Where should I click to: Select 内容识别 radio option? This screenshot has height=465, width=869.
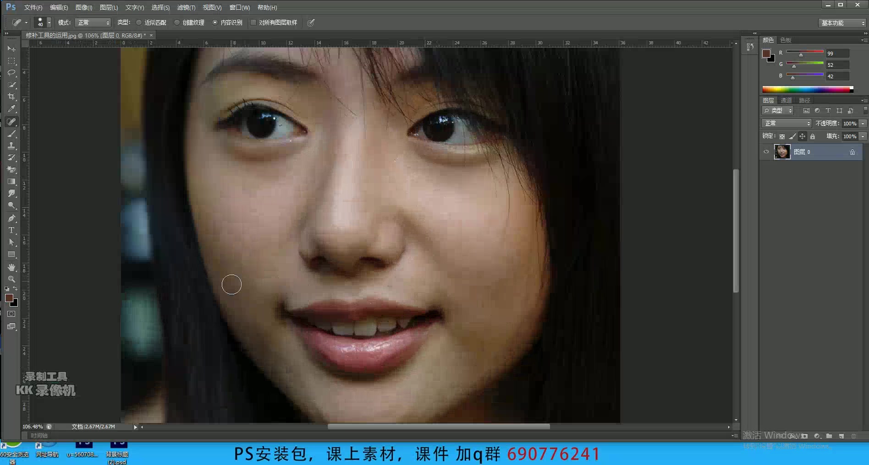[x=215, y=22]
